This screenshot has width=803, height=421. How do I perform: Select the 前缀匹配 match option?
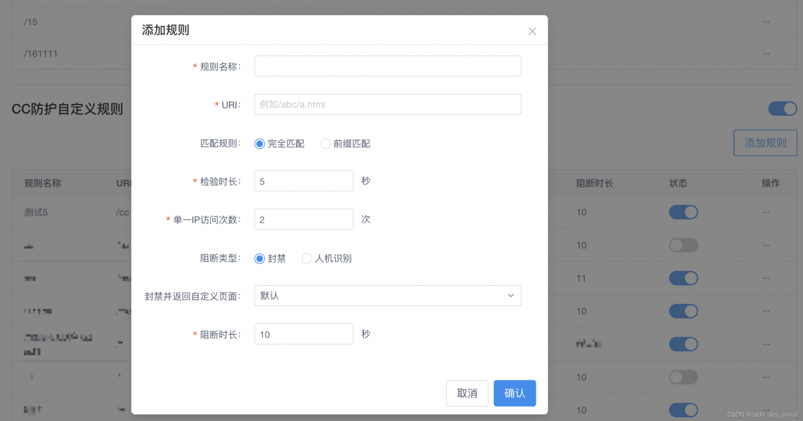tap(325, 143)
